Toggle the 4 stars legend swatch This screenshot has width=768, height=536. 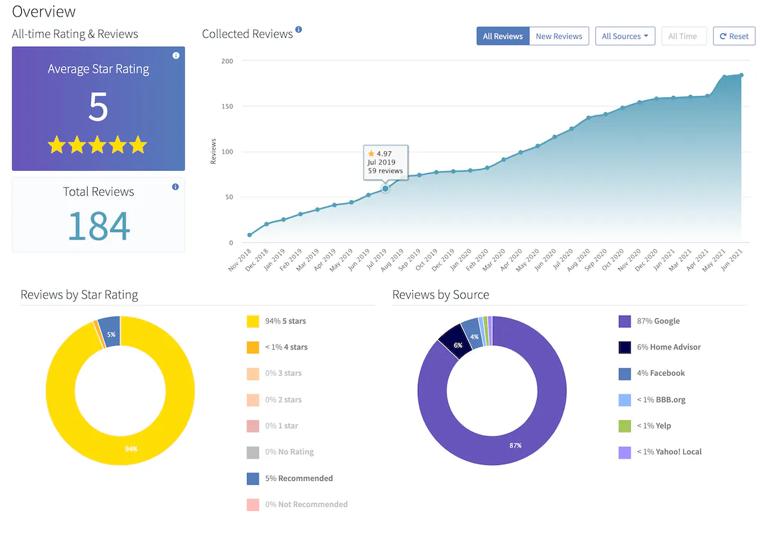pyautogui.click(x=253, y=347)
